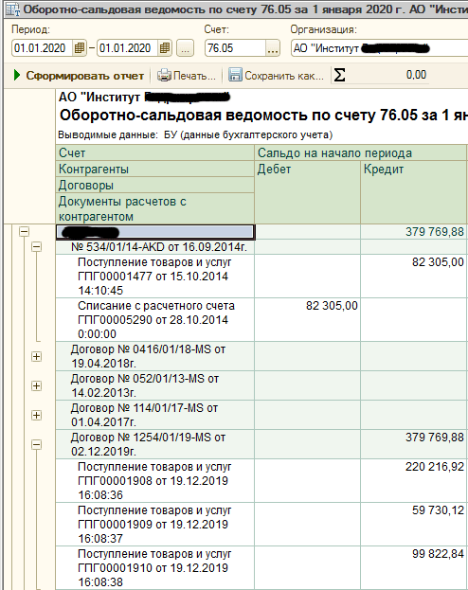Viewport: 468px width, 590px height.
Task: Click the floppy disk Сохранить как icon
Action: pos(235,75)
